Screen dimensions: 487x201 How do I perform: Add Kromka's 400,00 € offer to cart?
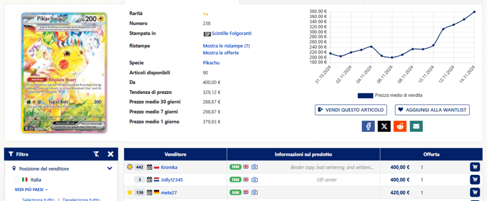(474, 167)
